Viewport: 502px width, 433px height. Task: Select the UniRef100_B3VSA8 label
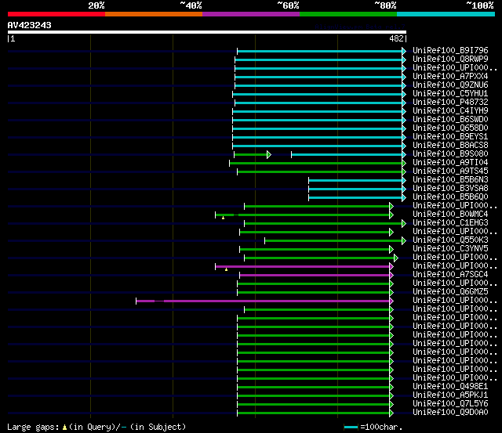[x=450, y=189]
